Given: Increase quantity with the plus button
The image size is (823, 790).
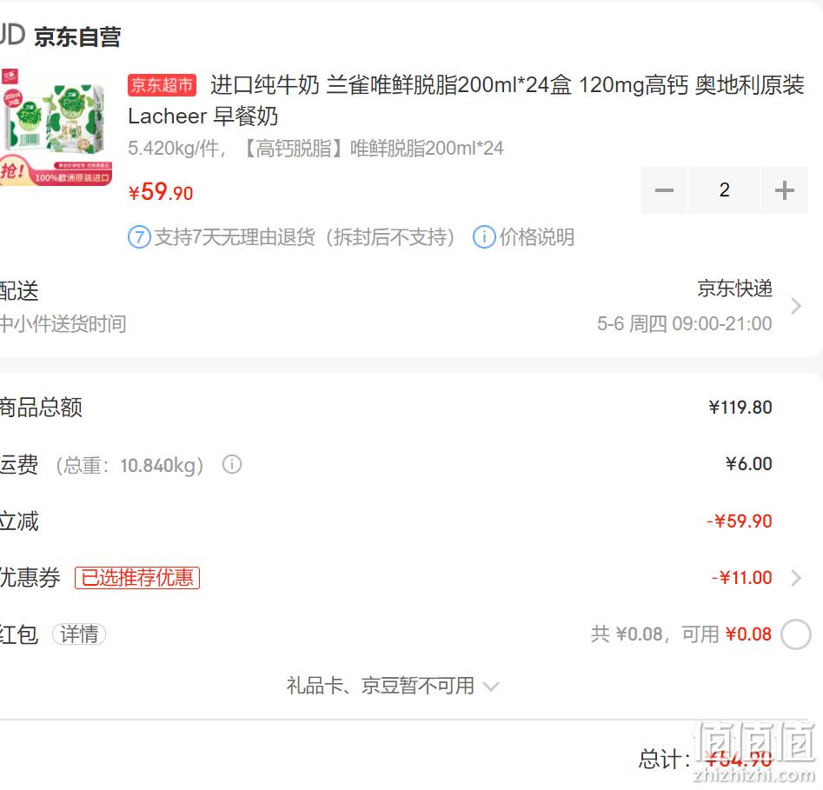Looking at the screenshot, I should 784,190.
